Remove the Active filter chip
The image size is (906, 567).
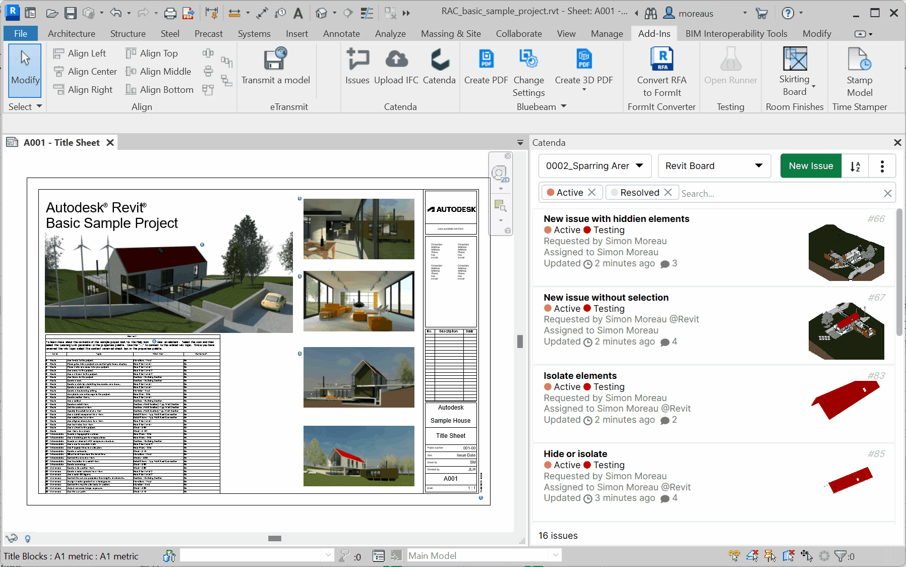[592, 193]
